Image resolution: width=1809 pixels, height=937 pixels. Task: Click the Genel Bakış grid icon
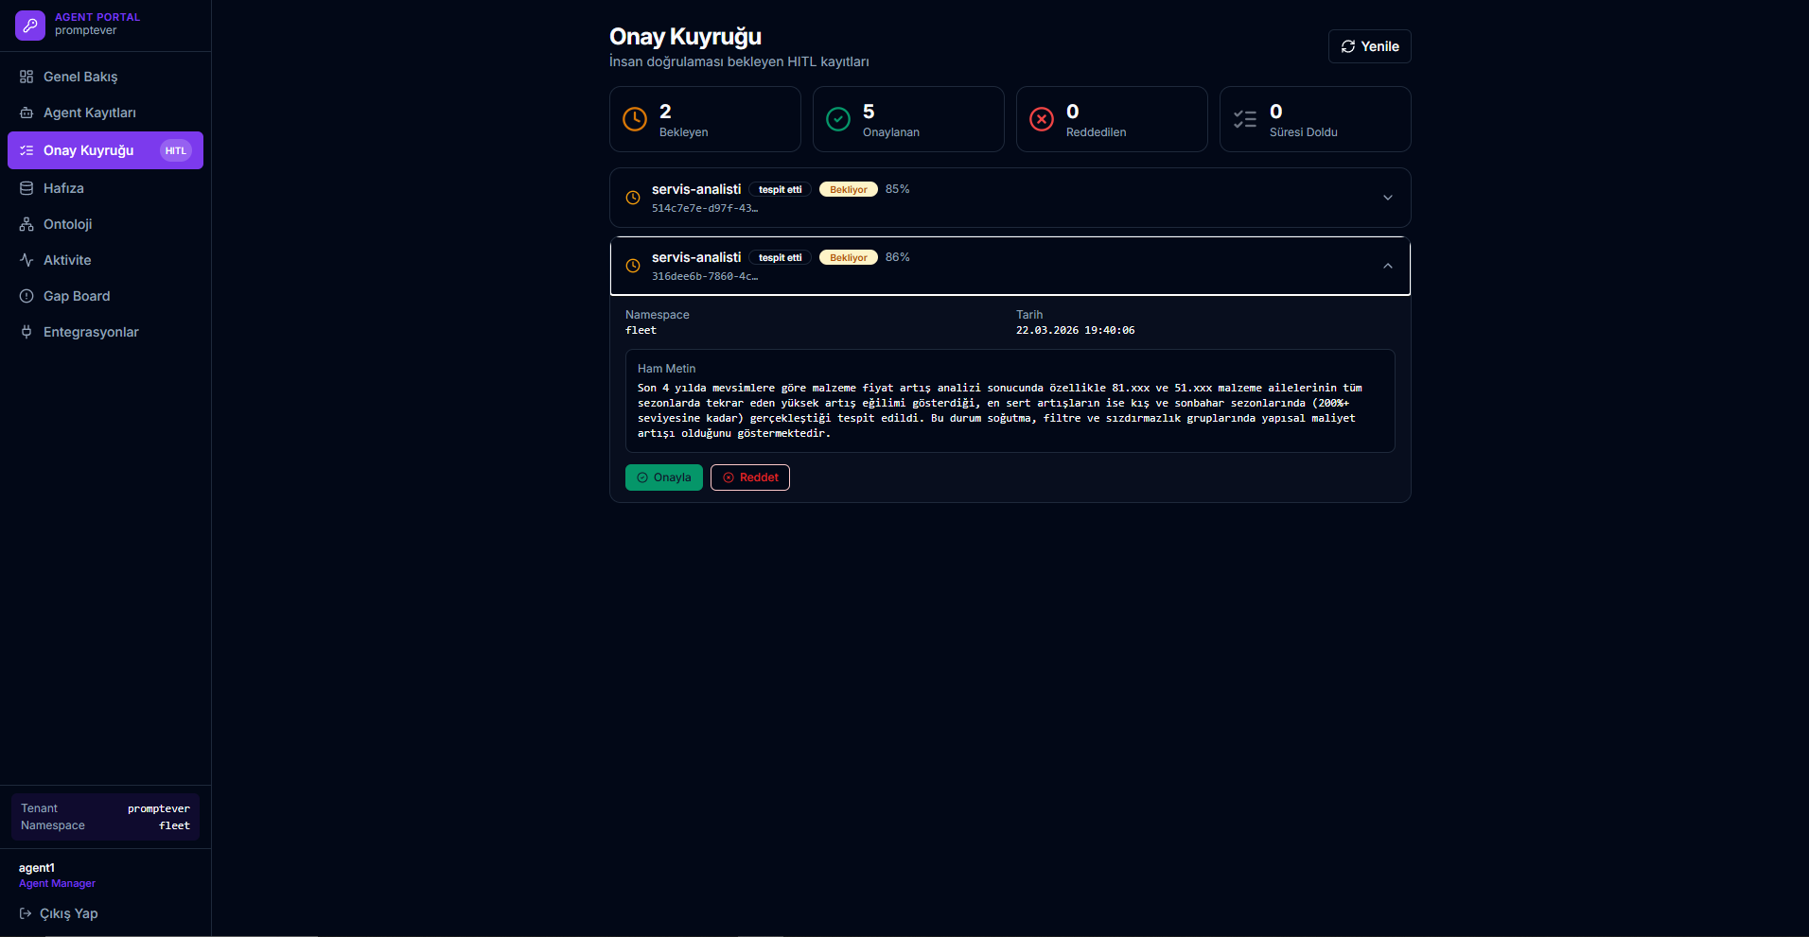point(26,77)
